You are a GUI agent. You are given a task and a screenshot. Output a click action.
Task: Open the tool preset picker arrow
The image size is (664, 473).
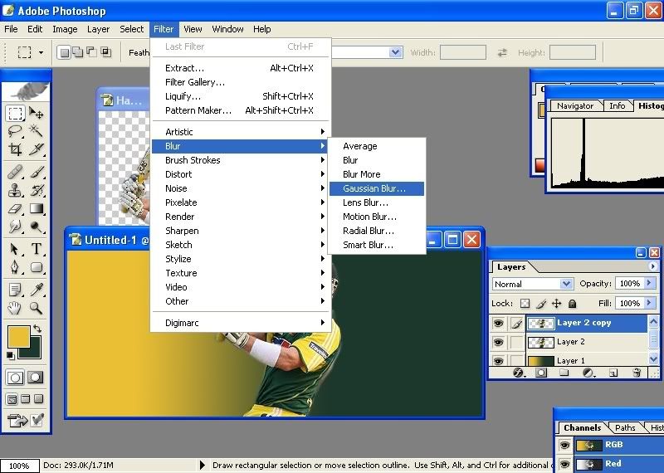pyautogui.click(x=41, y=52)
